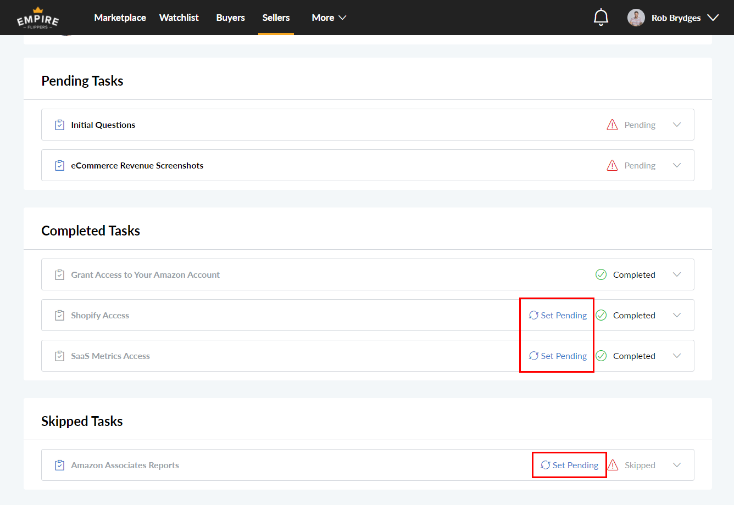
Task: Click the eCommerce Revenue Screenshots clipboard icon
Action: click(x=60, y=165)
